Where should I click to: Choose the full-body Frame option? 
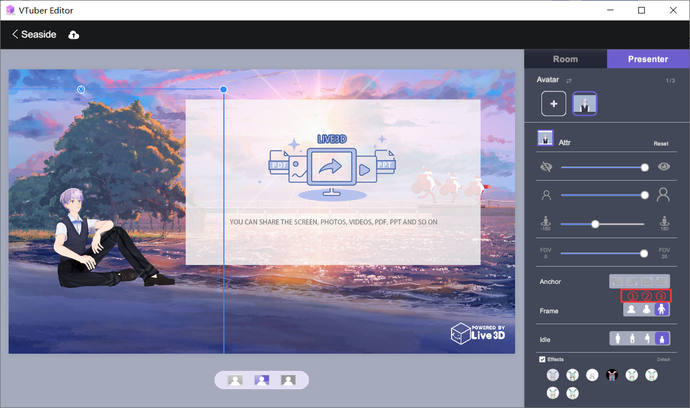[661, 309]
